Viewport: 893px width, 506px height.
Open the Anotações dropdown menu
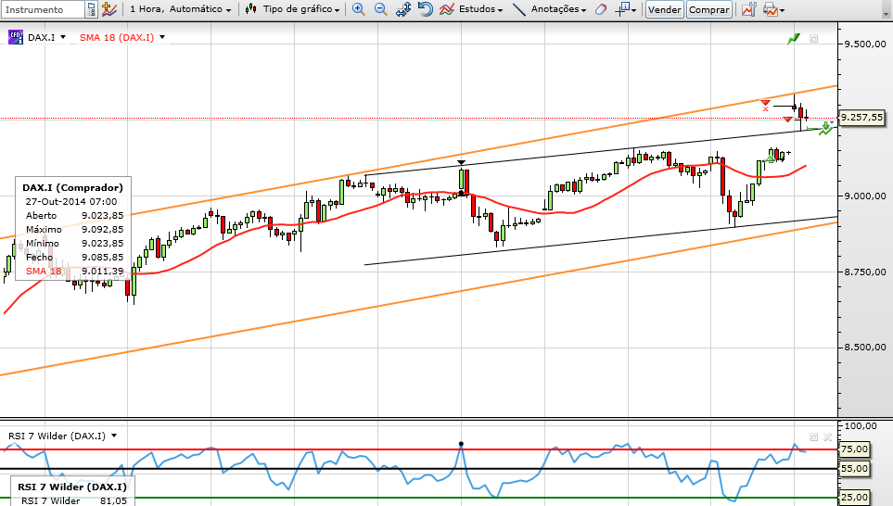[558, 9]
